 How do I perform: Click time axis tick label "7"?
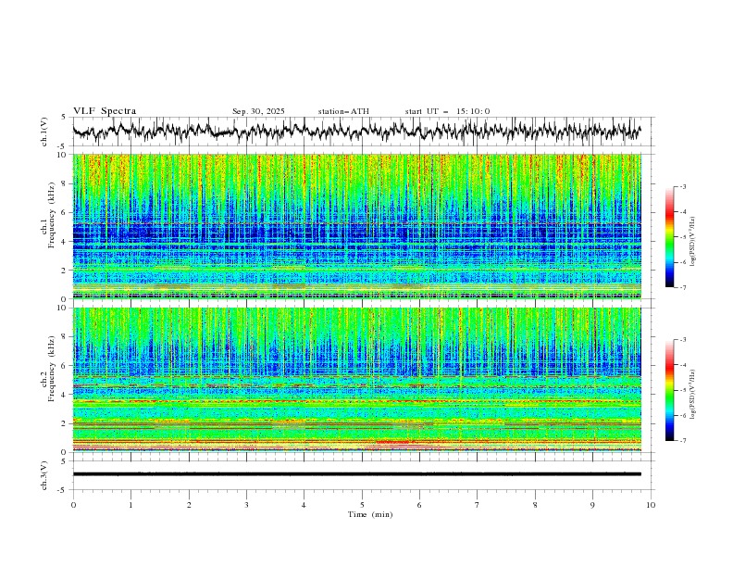coord(478,505)
